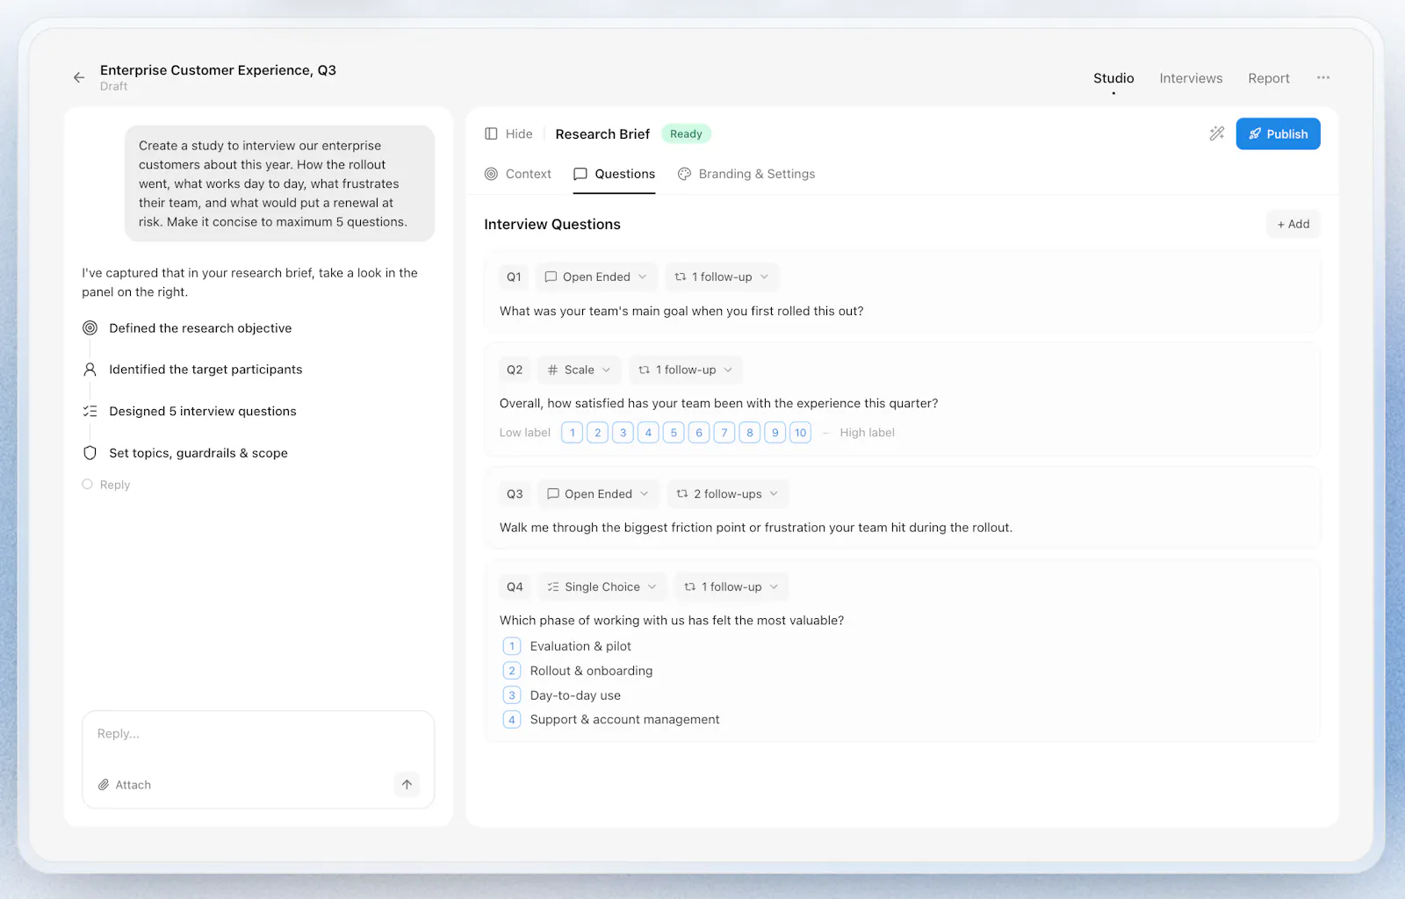The image size is (1405, 899).
Task: Add a new interview question
Action: coord(1293,224)
